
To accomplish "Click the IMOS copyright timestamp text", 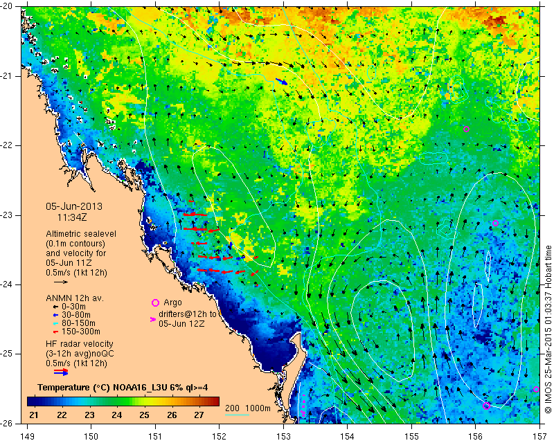I will tap(548, 330).
